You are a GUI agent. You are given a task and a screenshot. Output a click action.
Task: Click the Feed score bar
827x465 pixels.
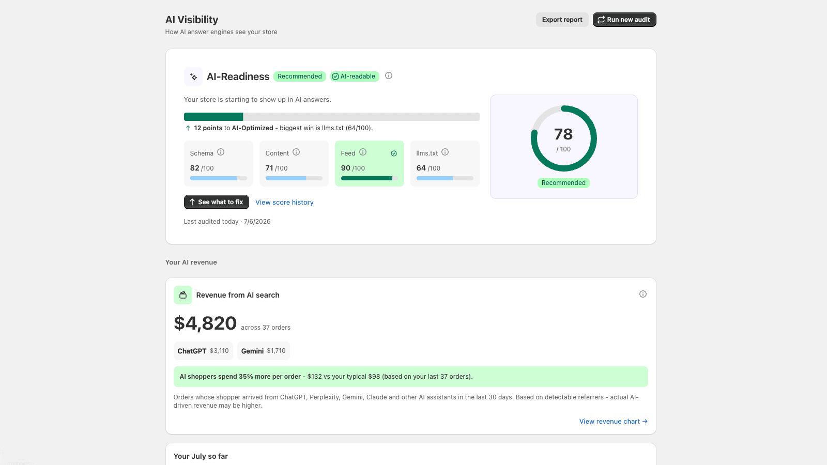pyautogui.click(x=370, y=178)
